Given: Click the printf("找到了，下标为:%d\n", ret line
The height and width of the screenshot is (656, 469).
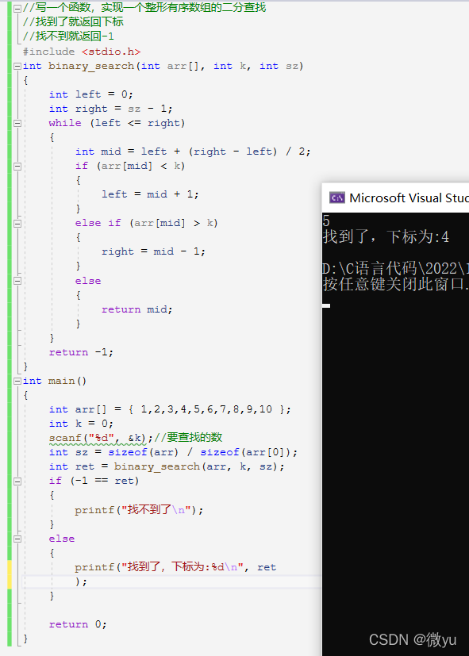Looking at the screenshot, I should (175, 567).
